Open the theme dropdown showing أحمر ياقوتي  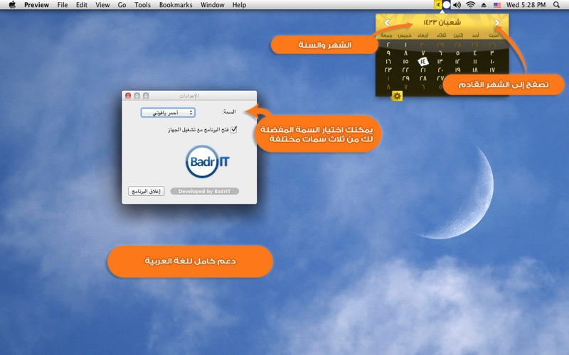[168, 113]
